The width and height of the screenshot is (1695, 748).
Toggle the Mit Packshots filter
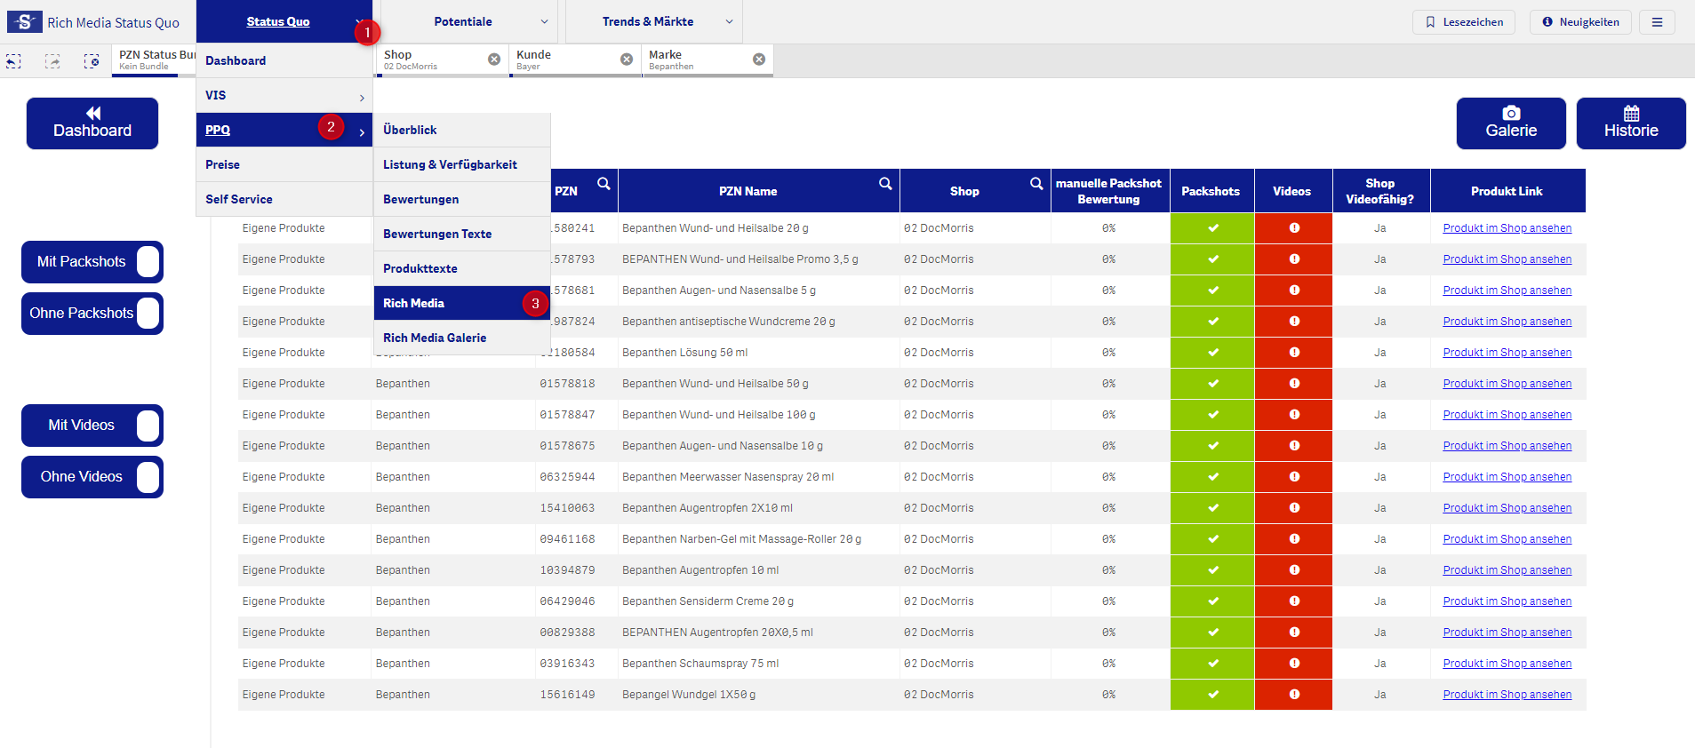click(x=92, y=262)
